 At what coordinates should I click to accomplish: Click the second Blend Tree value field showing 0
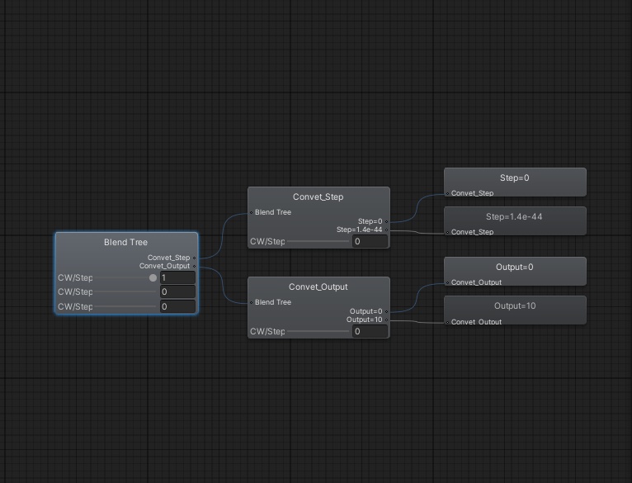tap(177, 291)
